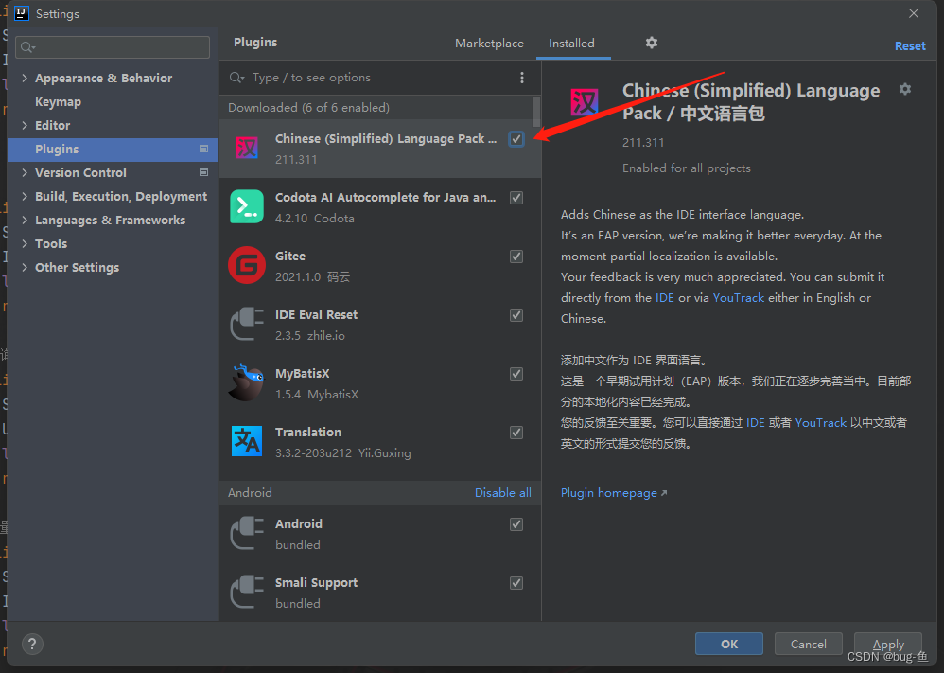The height and width of the screenshot is (673, 944).
Task: Toggle the Android bundled plugin checkbox
Action: [516, 524]
